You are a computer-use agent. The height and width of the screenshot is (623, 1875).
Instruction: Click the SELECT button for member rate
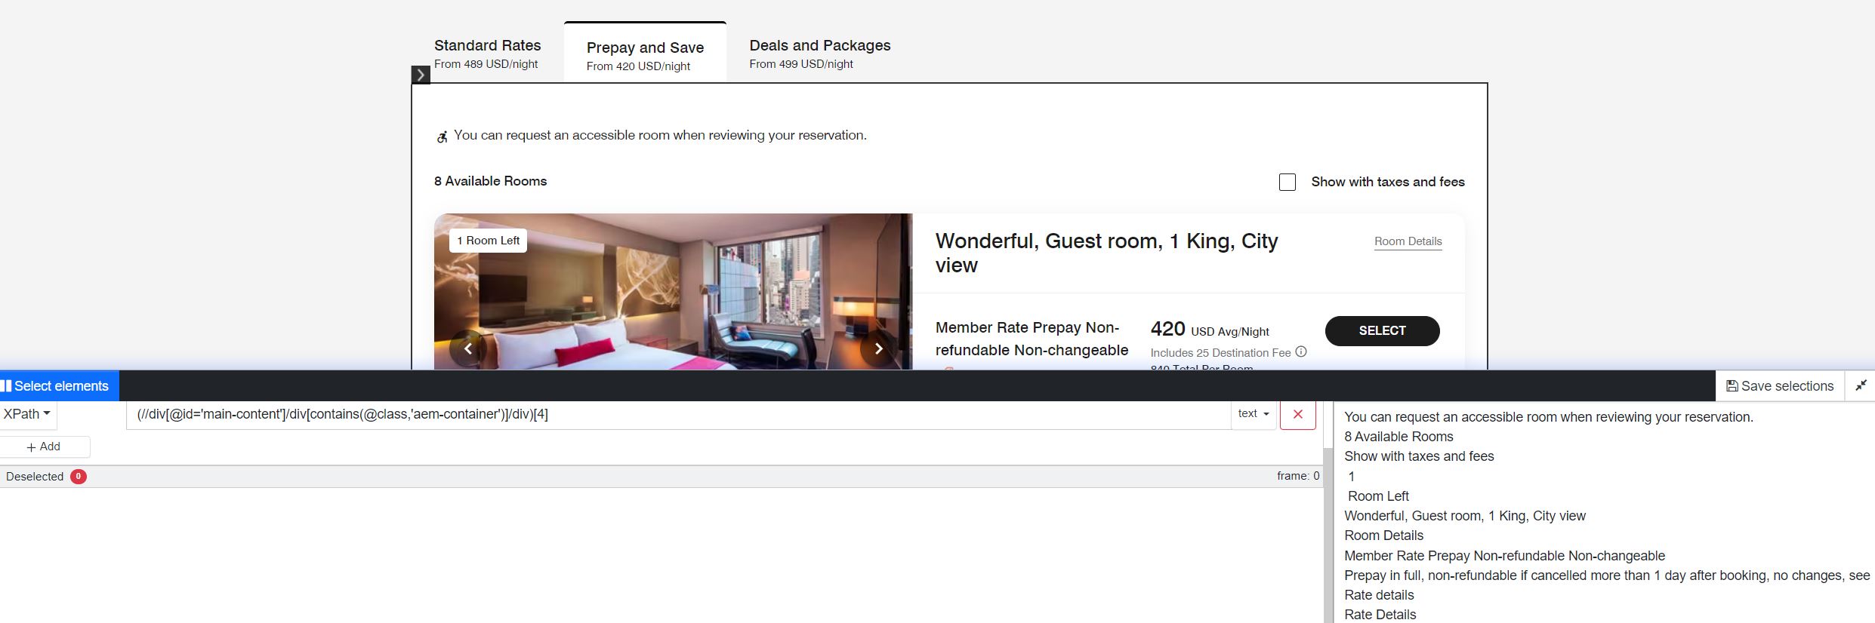[x=1383, y=331]
